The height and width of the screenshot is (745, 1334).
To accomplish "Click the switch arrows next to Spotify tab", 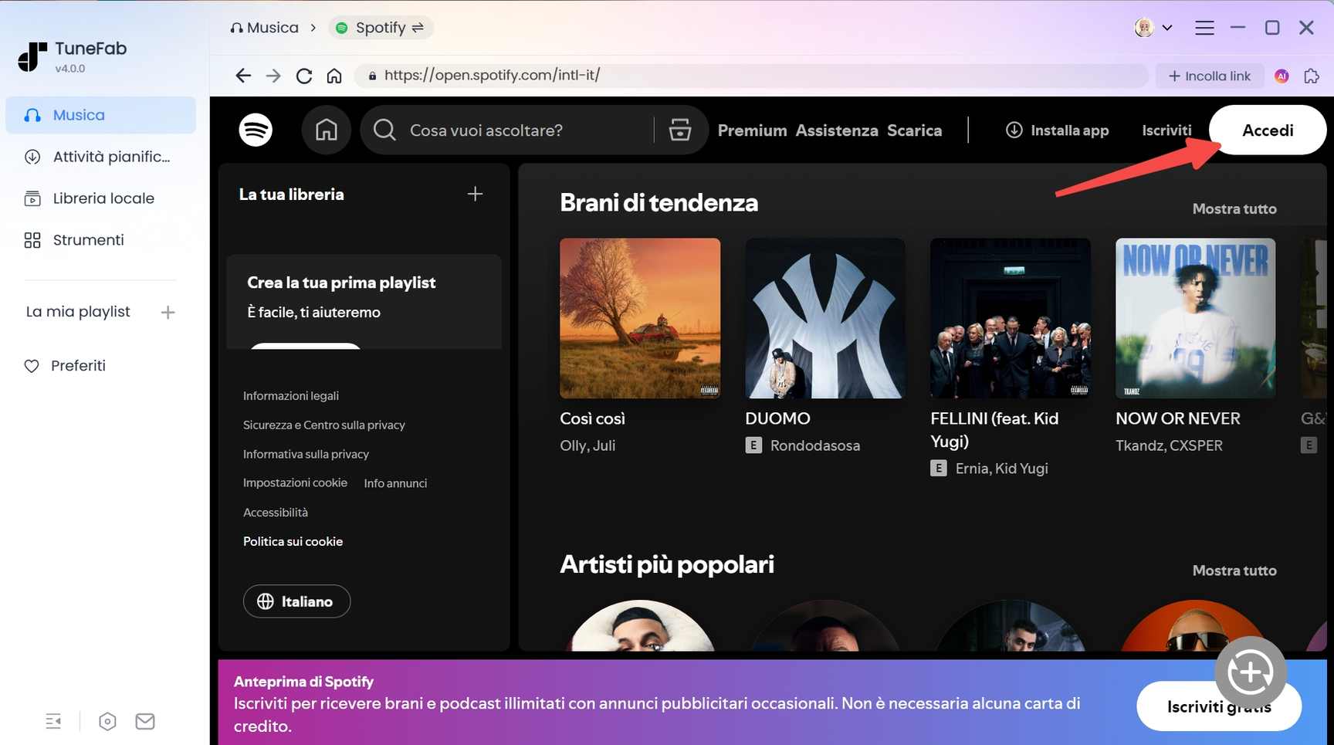I will pyautogui.click(x=418, y=27).
